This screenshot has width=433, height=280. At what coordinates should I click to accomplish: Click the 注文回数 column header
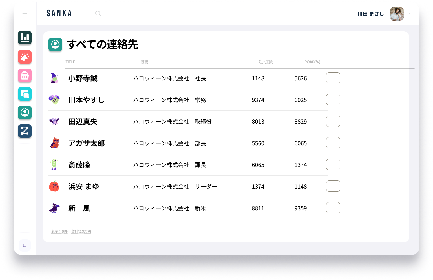(266, 62)
